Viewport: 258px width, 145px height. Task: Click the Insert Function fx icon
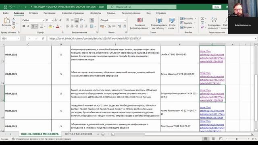pyautogui.click(x=43, y=39)
